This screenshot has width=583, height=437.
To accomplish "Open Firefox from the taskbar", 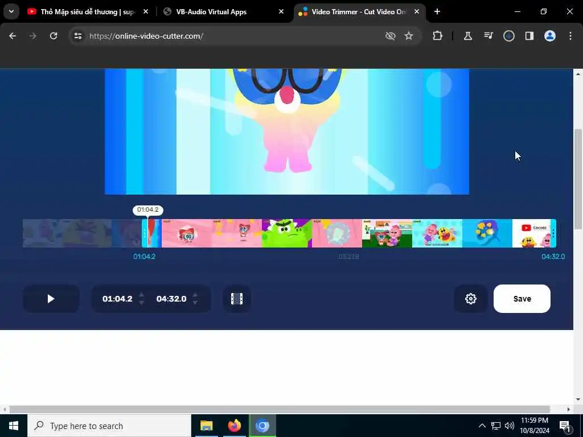I will pyautogui.click(x=234, y=426).
